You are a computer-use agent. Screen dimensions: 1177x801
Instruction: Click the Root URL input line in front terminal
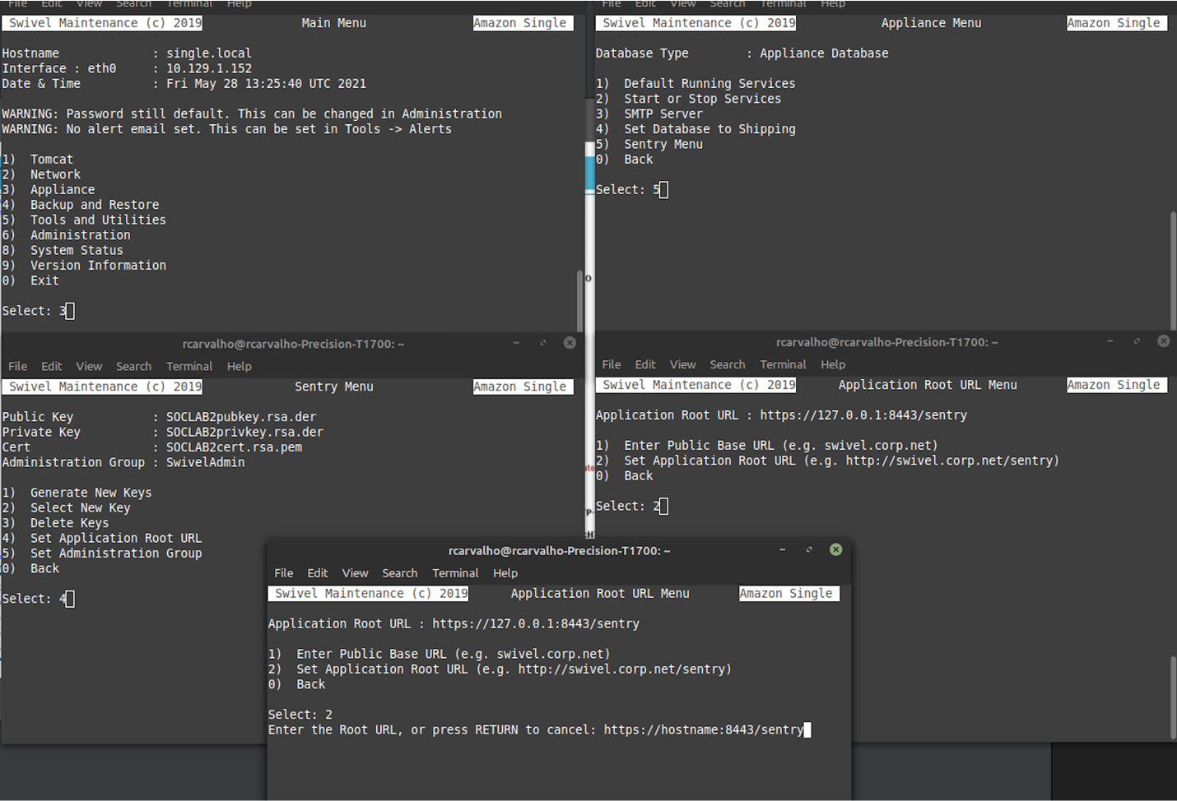pos(539,729)
